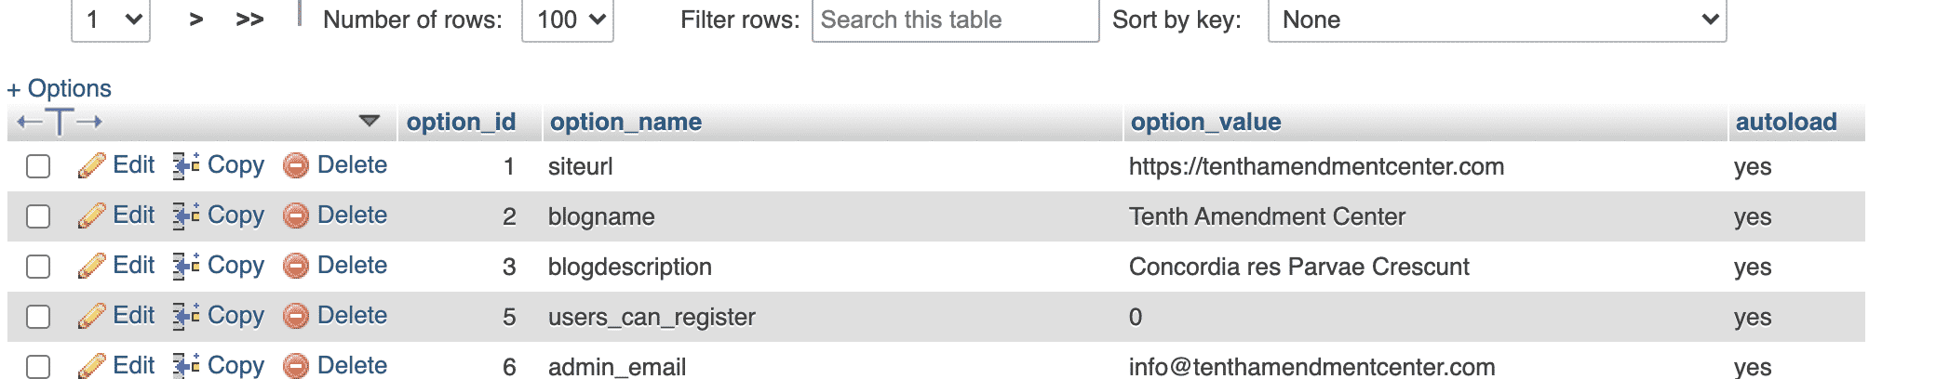
Task: Click the red Delete icon for blogdescription row
Action: 296,267
